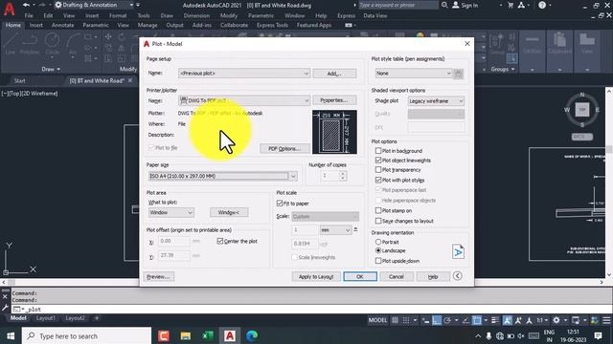Add a new layout with plus icon
The image size is (613, 344).
click(97, 318)
